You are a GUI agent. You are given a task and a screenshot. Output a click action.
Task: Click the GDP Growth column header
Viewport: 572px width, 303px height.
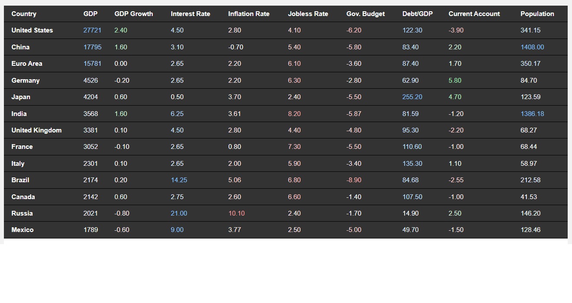point(134,14)
